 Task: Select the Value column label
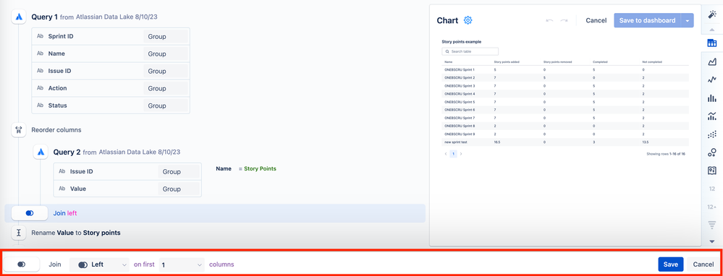pos(78,189)
